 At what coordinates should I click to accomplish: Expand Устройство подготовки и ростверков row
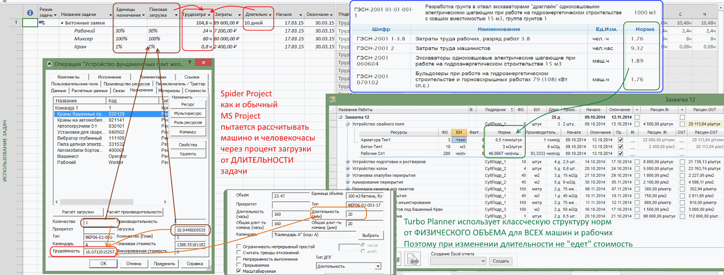click(x=348, y=162)
